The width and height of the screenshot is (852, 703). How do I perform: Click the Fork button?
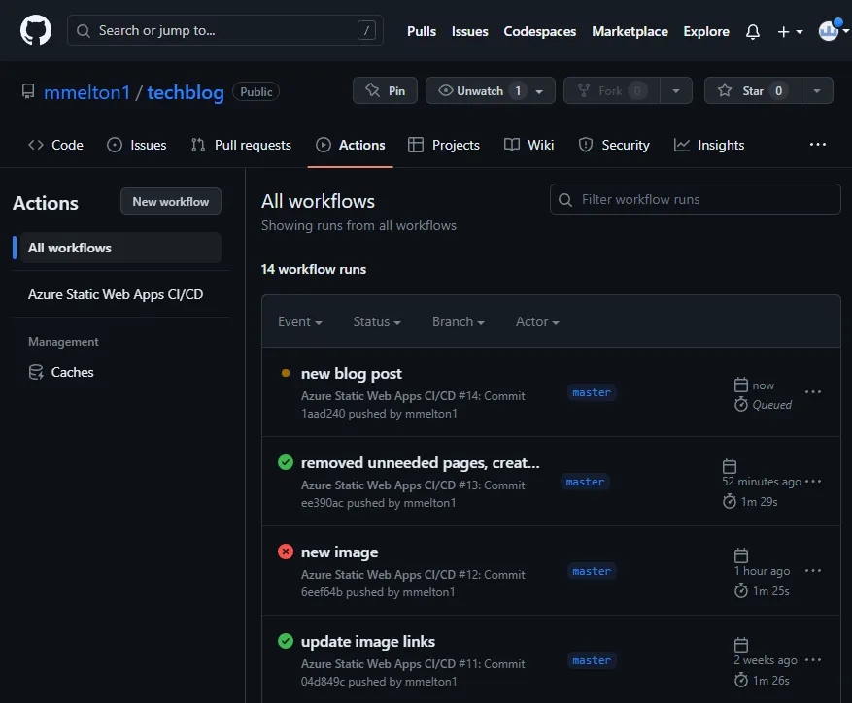point(612,90)
